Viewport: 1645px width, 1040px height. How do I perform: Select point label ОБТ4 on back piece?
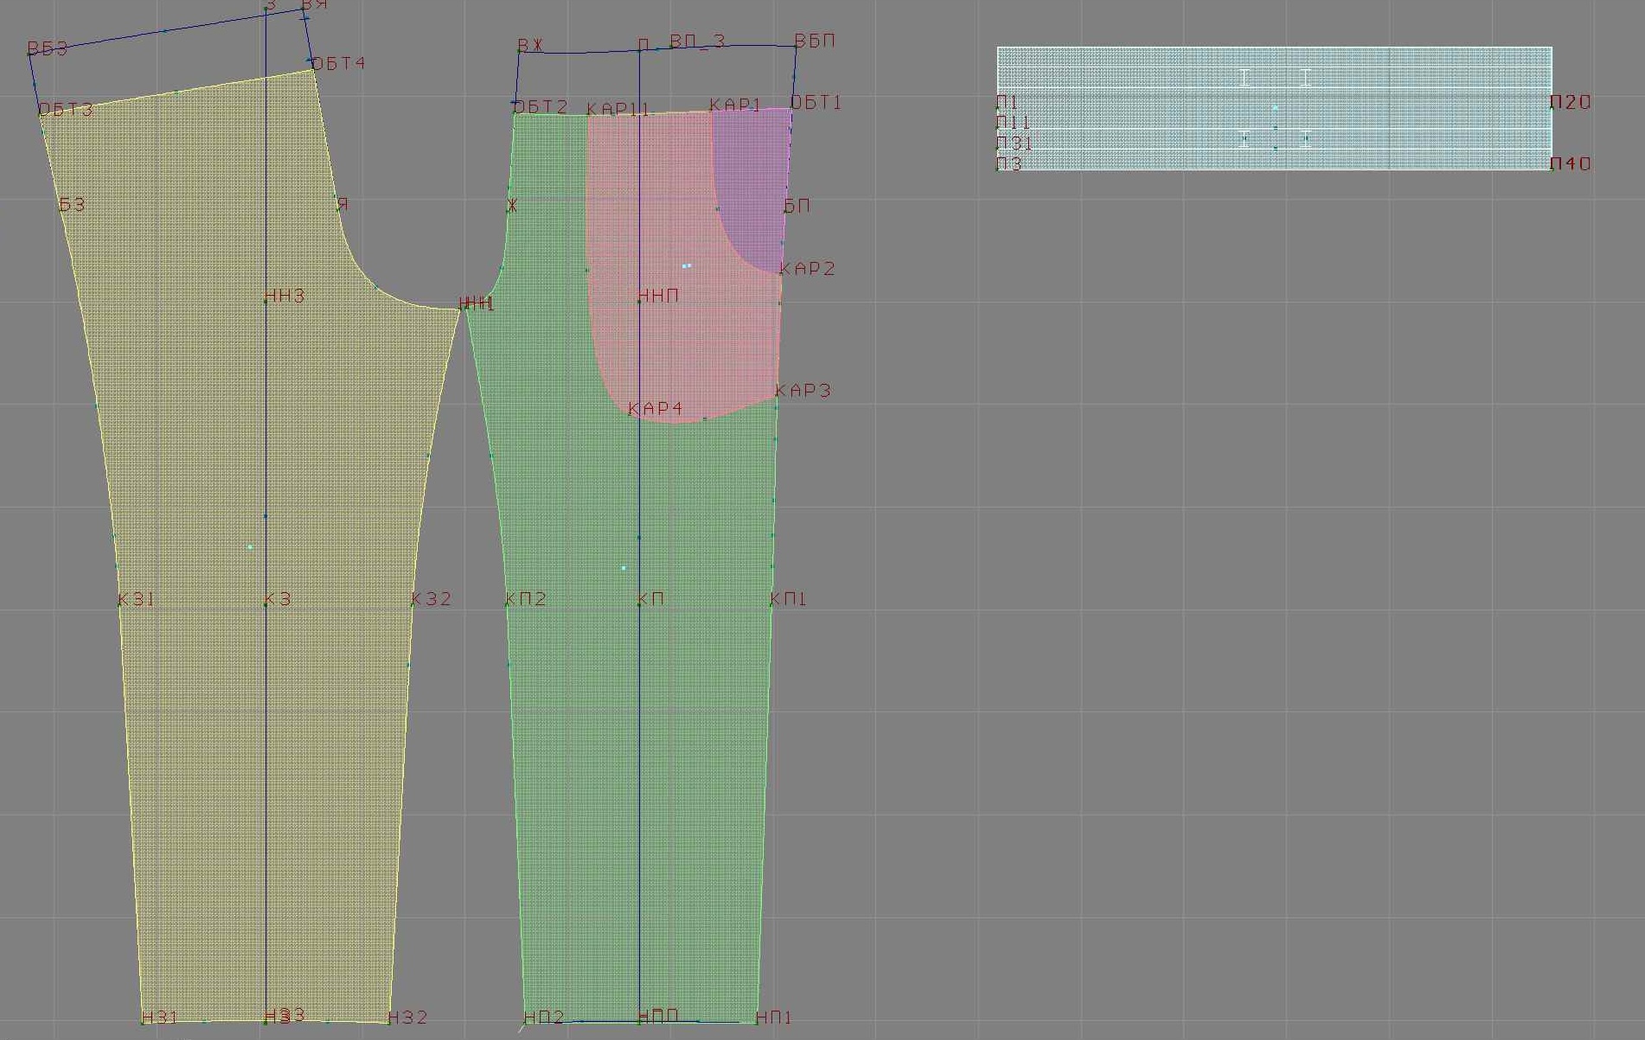point(337,64)
